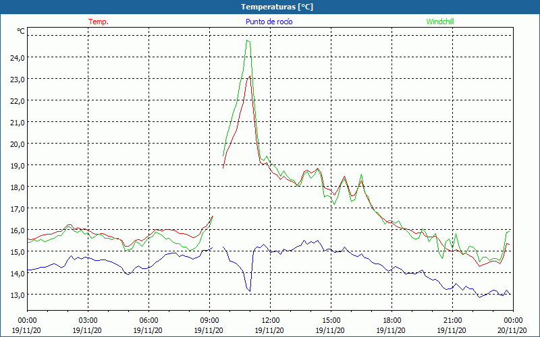Click the 12:00 time axis label
Viewport: 540px width, 337px height.
pos(271,321)
